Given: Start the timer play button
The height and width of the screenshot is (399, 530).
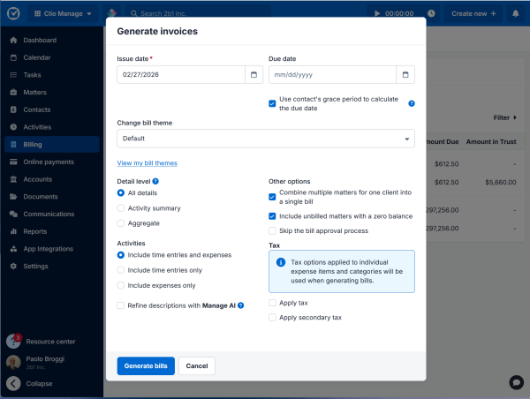Looking at the screenshot, I should (x=377, y=13).
